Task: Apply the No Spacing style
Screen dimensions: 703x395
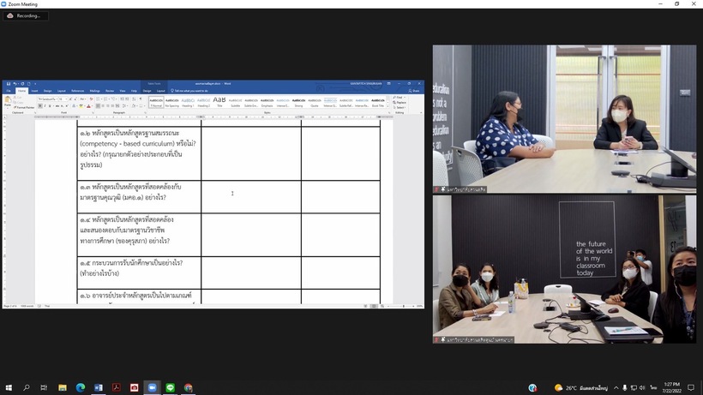Action: pos(171,102)
